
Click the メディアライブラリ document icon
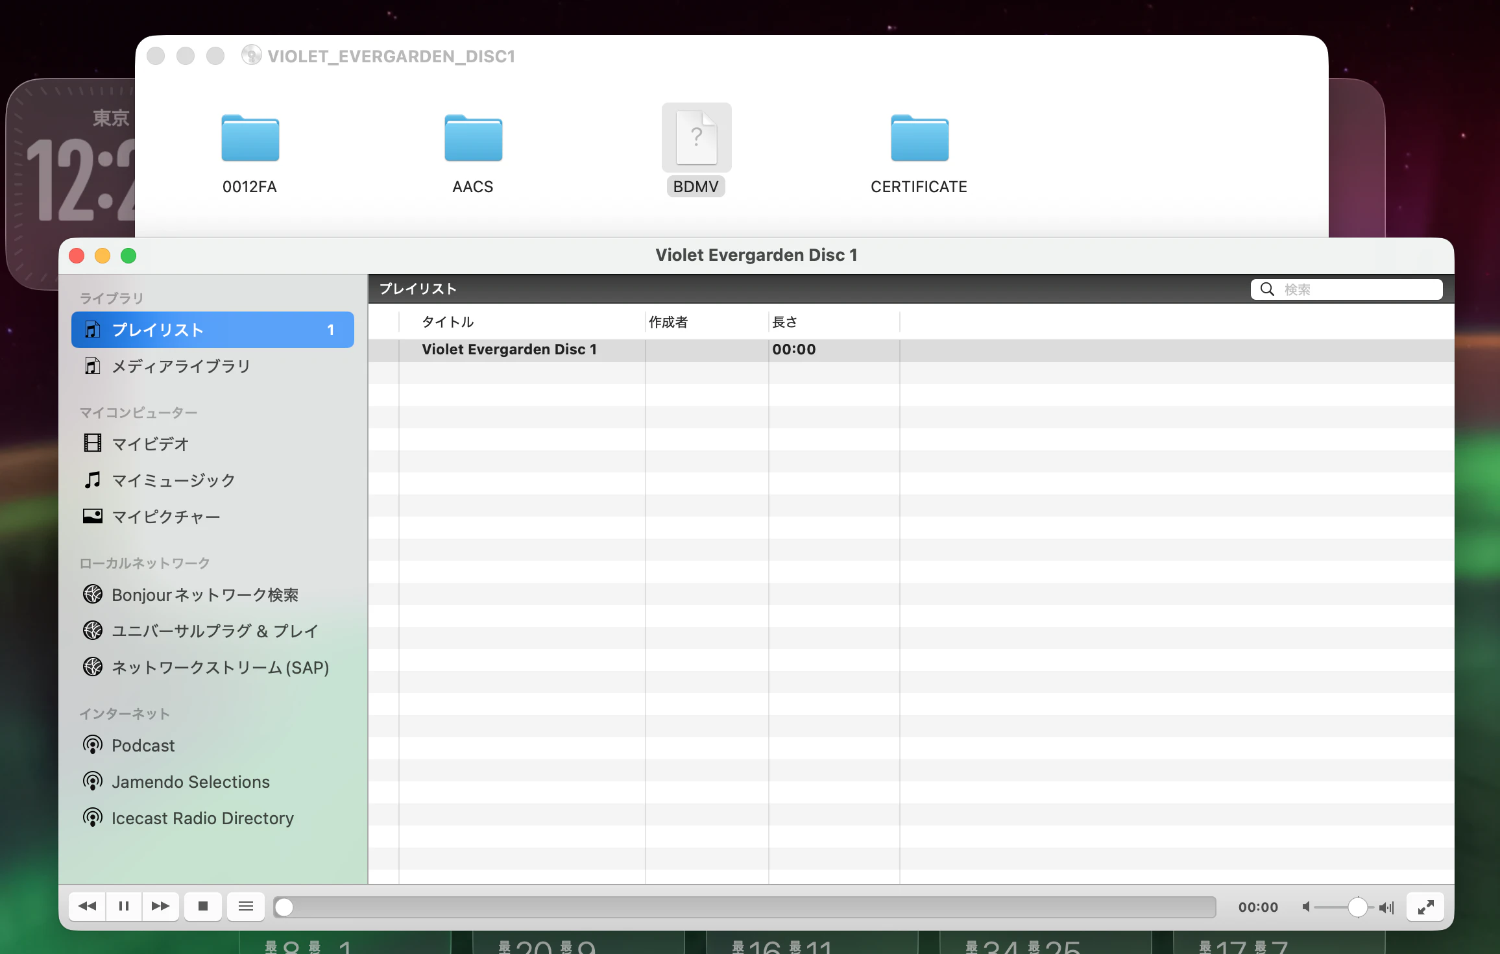click(93, 365)
